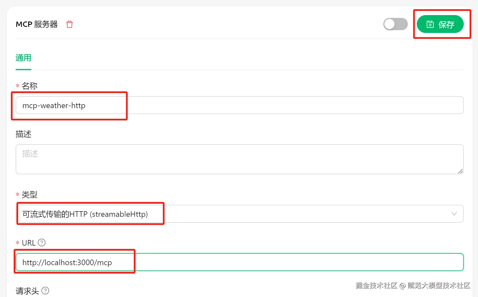This screenshot has width=478, height=297.
Task: Click the floppy disk icon in 保存
Action: [430, 24]
